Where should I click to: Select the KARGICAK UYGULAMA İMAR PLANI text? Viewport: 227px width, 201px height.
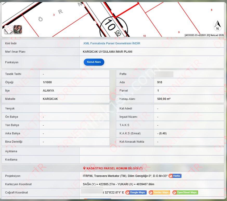pos(108,52)
